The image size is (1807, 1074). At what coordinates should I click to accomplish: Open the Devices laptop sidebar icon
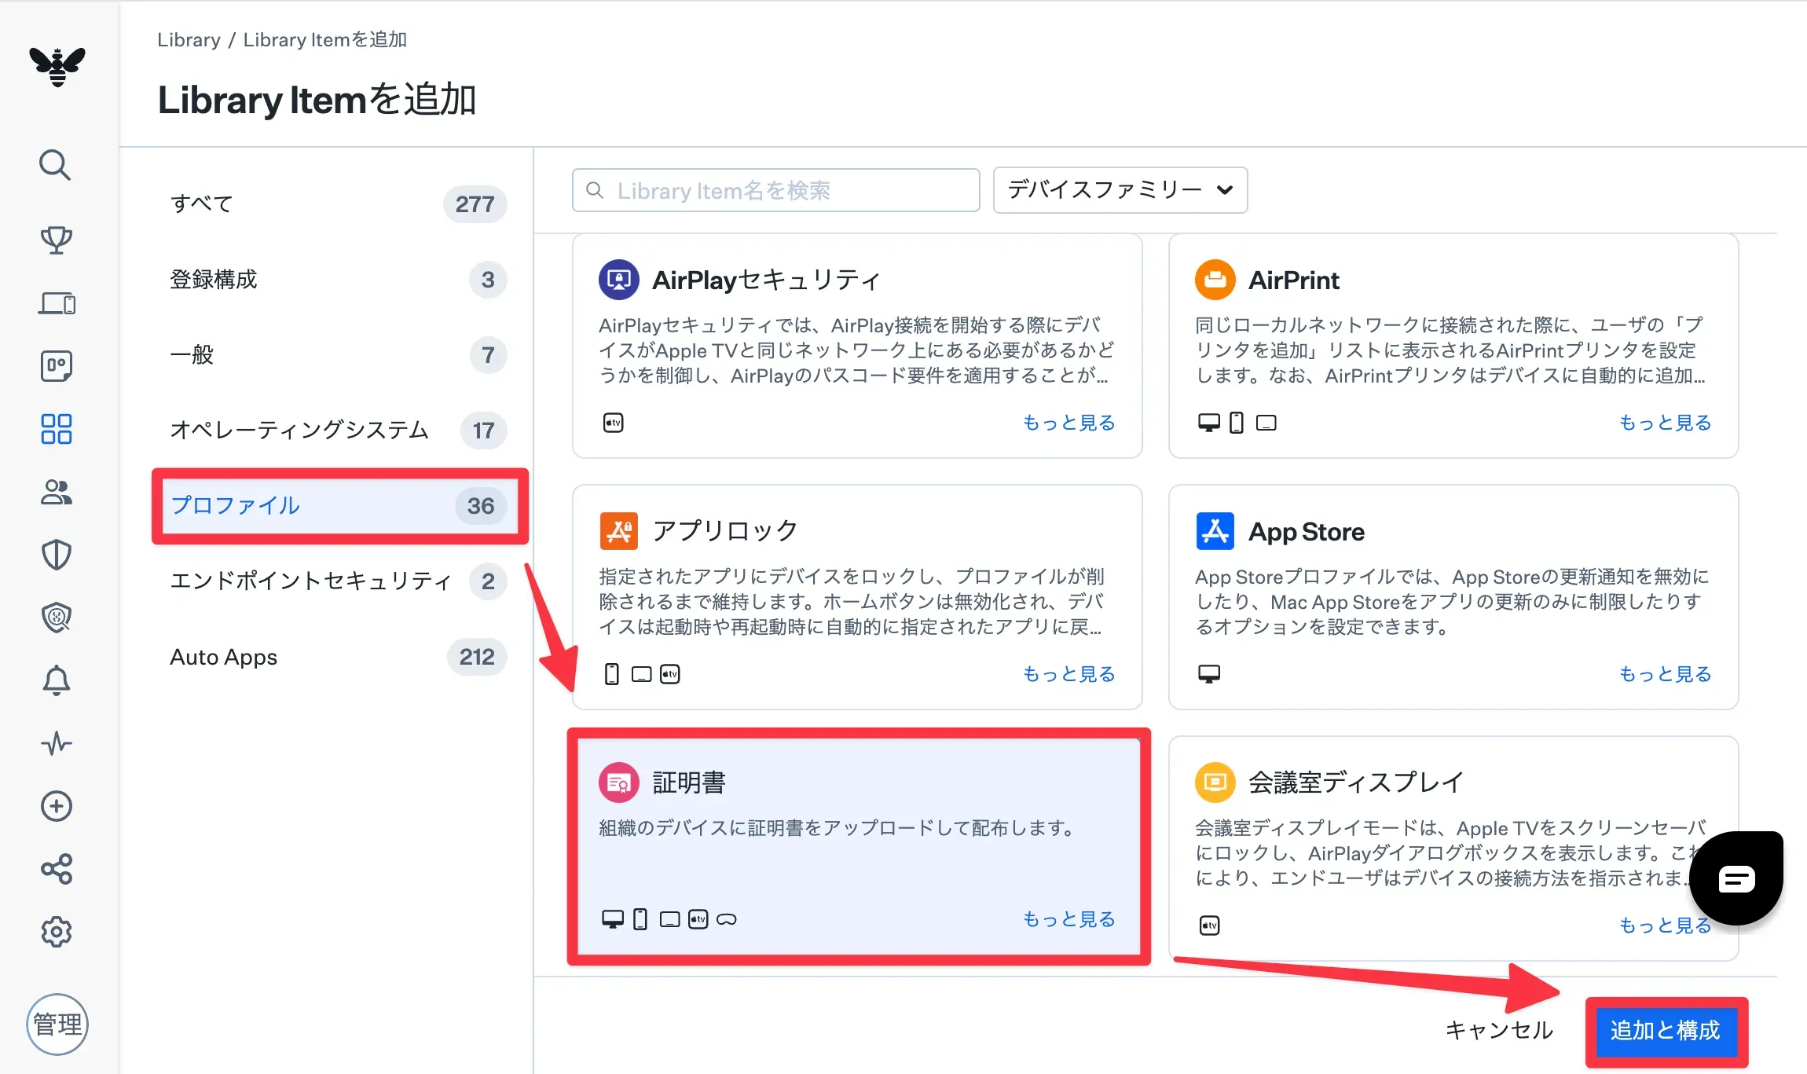57,303
